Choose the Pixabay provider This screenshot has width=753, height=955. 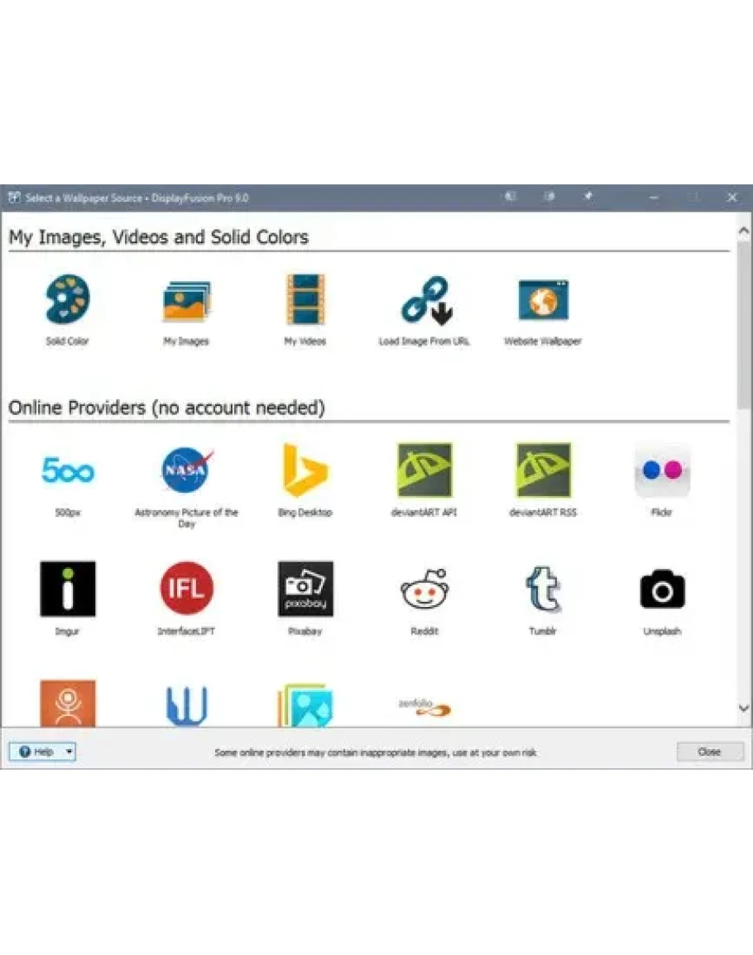(x=305, y=589)
